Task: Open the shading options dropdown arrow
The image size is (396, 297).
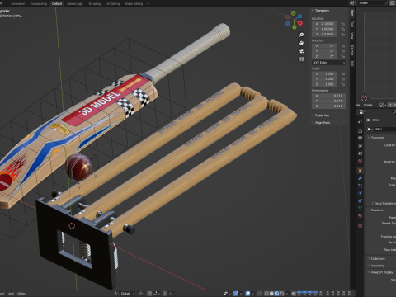Action: click(287, 294)
